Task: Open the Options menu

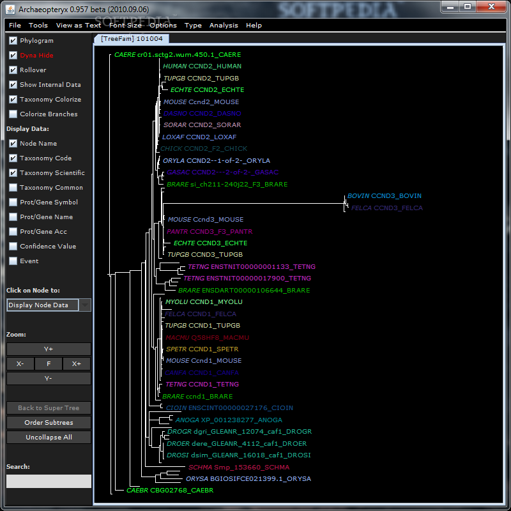Action: coord(163,25)
